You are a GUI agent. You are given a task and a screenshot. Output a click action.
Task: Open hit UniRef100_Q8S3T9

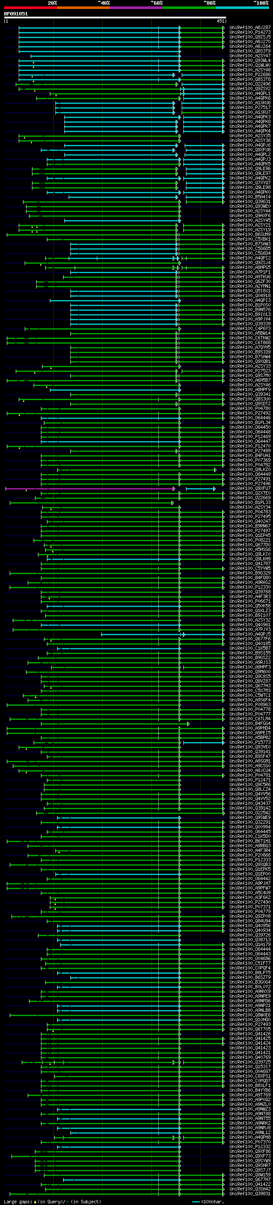click(x=250, y=51)
